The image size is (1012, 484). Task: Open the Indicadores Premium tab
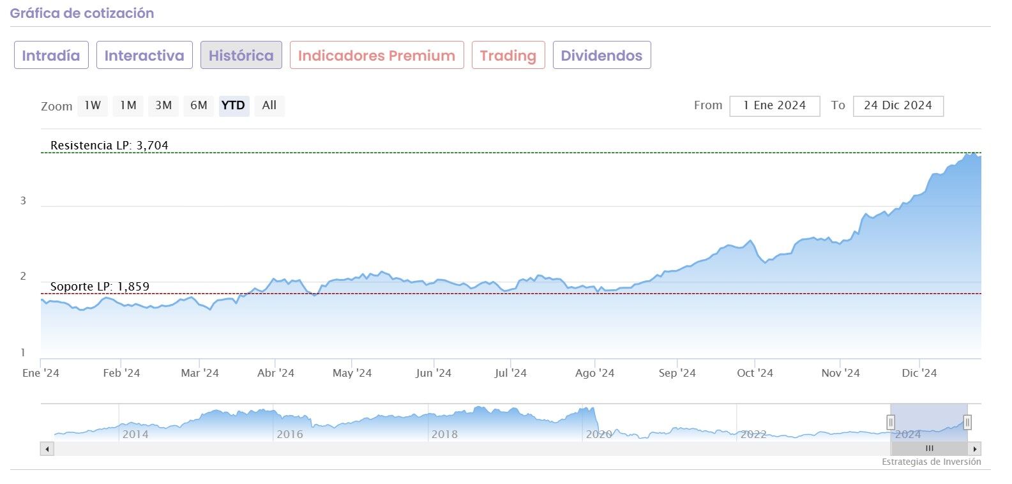click(376, 56)
